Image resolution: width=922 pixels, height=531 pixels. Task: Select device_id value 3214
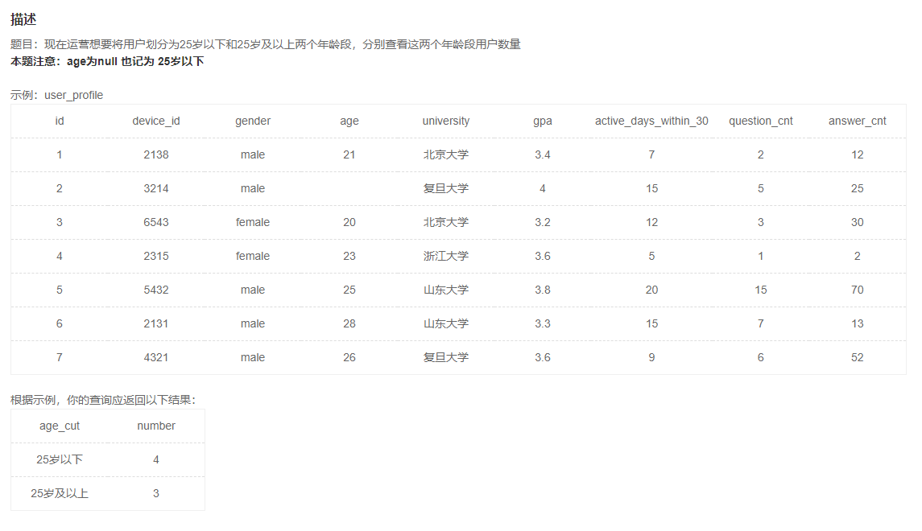(156, 188)
